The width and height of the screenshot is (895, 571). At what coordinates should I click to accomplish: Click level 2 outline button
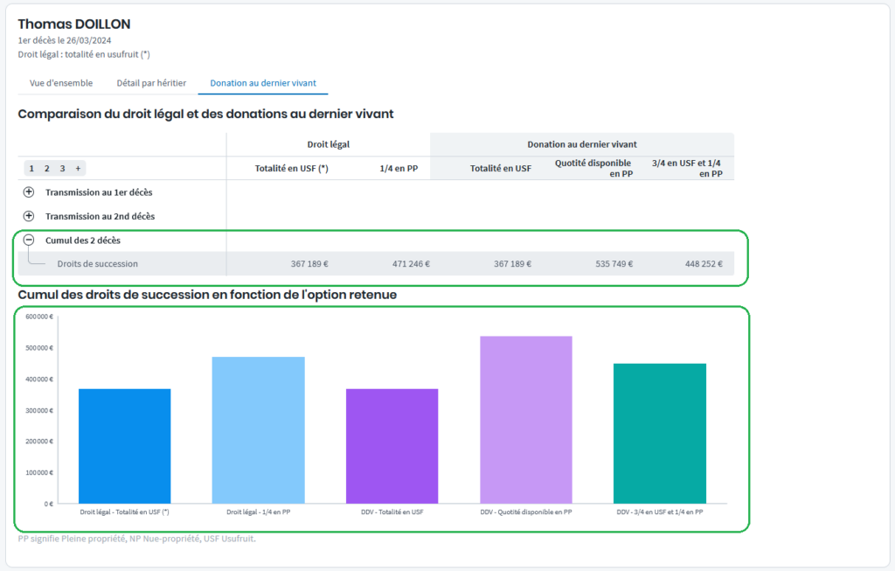pyautogui.click(x=46, y=169)
